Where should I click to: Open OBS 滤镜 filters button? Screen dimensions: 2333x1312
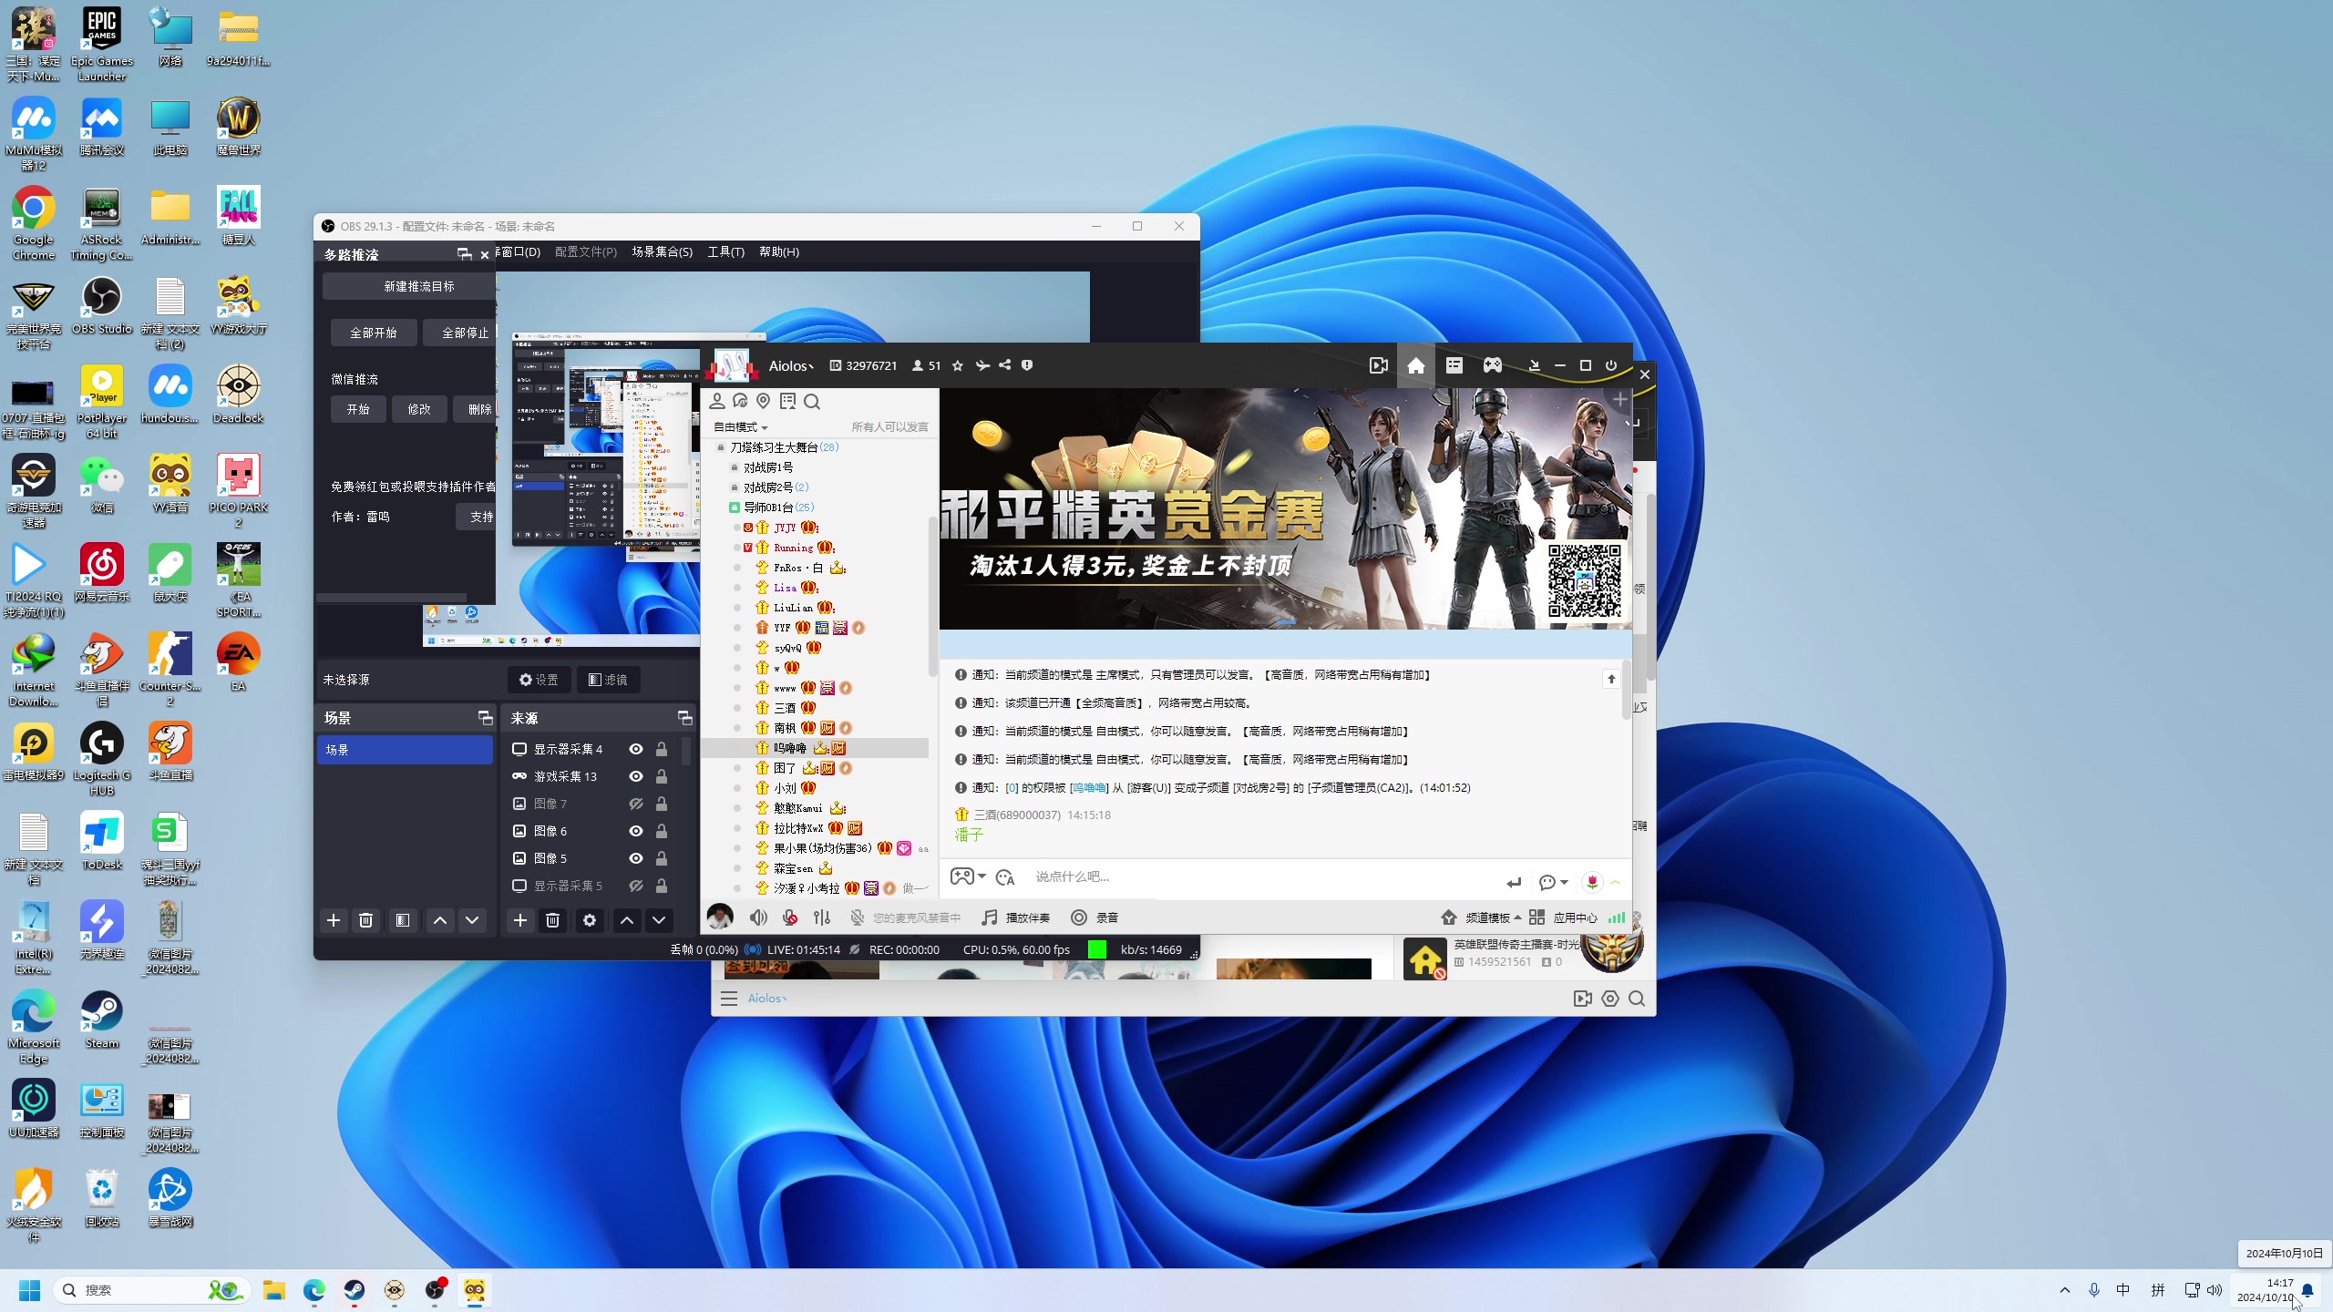(608, 680)
